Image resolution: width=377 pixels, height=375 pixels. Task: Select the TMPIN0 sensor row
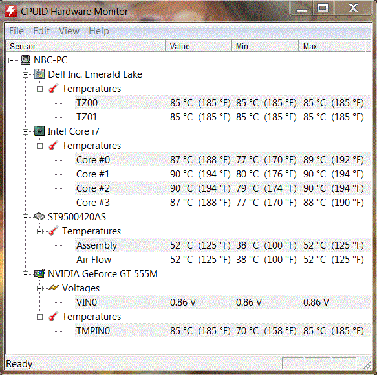222,331
